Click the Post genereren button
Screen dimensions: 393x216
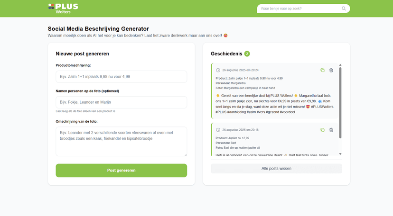122,171
